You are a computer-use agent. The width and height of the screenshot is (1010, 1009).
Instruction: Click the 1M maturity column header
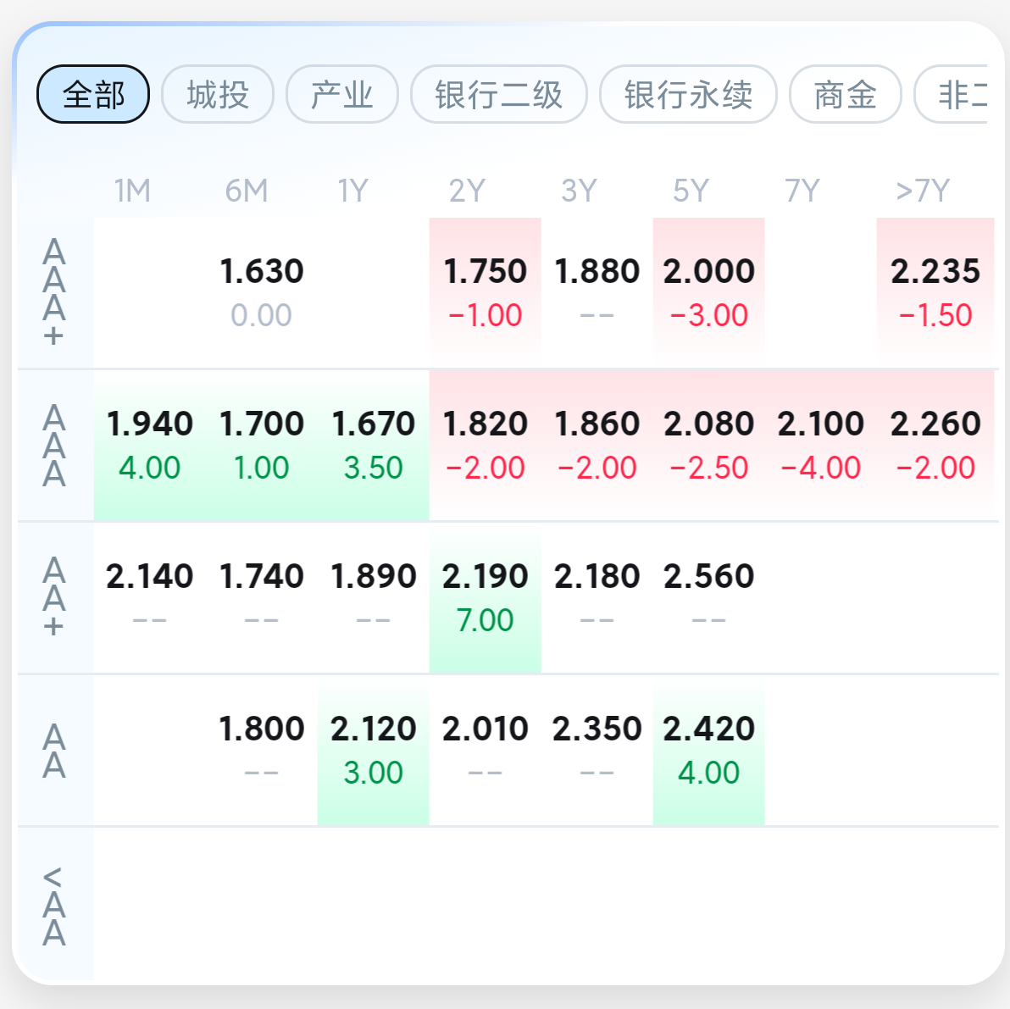tap(133, 191)
